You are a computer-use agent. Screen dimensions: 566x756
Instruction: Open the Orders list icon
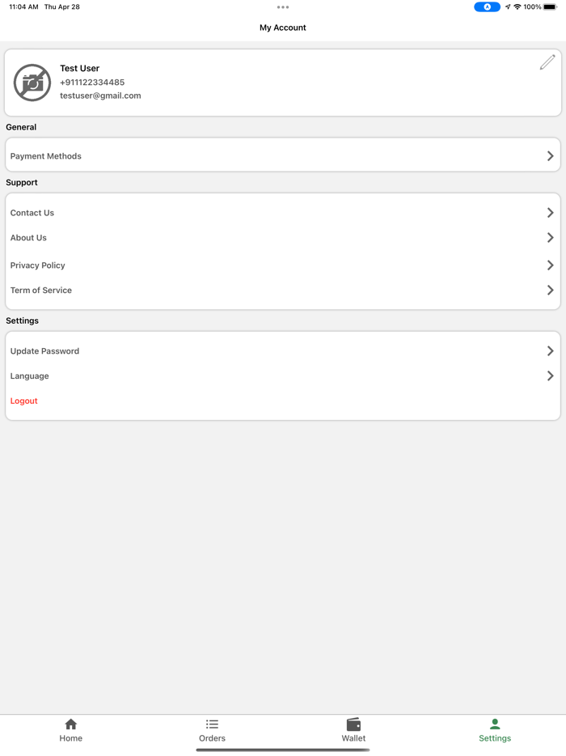[x=212, y=724]
